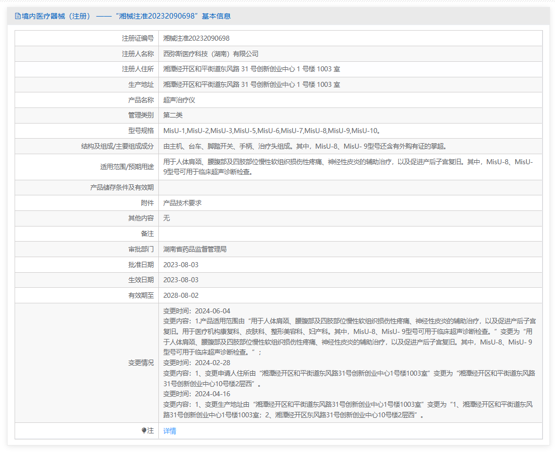
Task: Click the 变更情况 row label
Action: 141,363
